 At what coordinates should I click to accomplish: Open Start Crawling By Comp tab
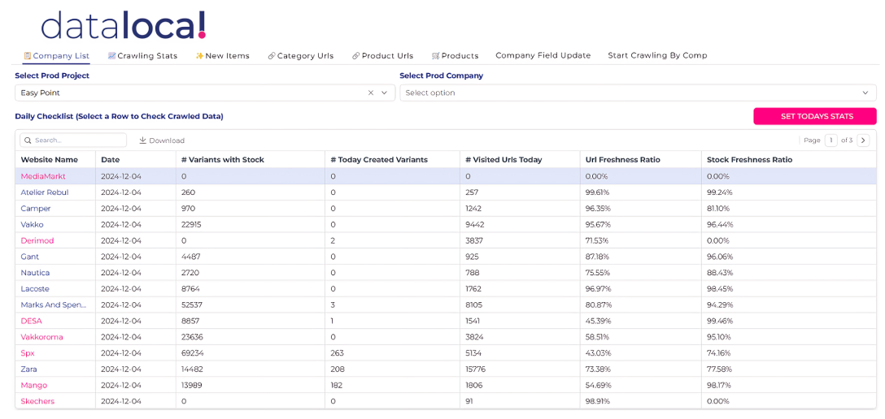click(x=657, y=55)
